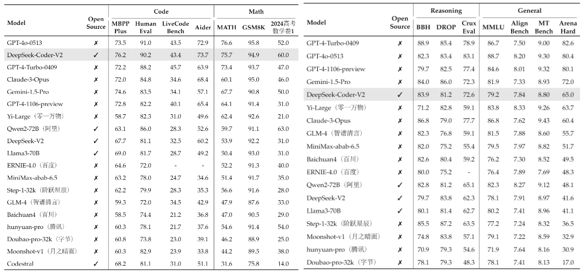Click the cross mark beside Claude-3-Opus in Reasoning table

(x=400, y=121)
